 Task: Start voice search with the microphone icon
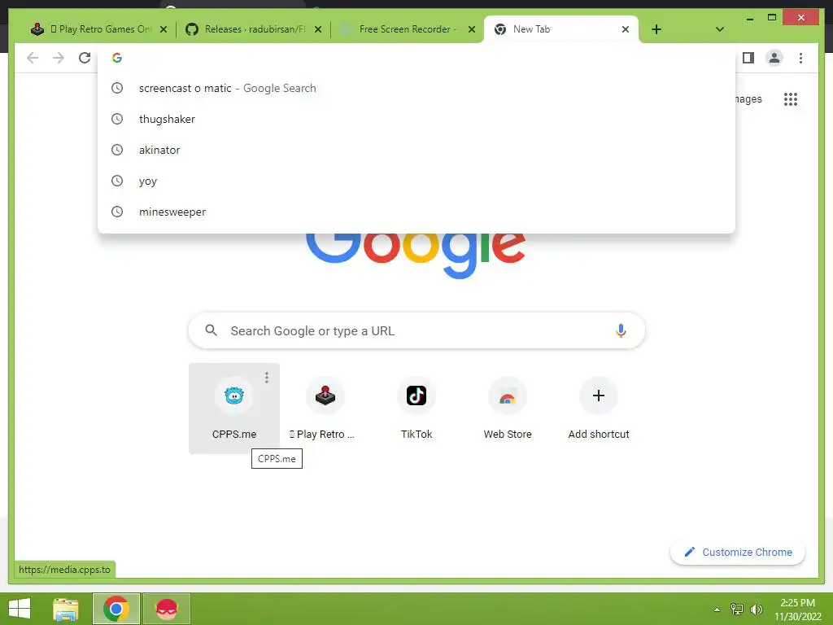(x=621, y=330)
